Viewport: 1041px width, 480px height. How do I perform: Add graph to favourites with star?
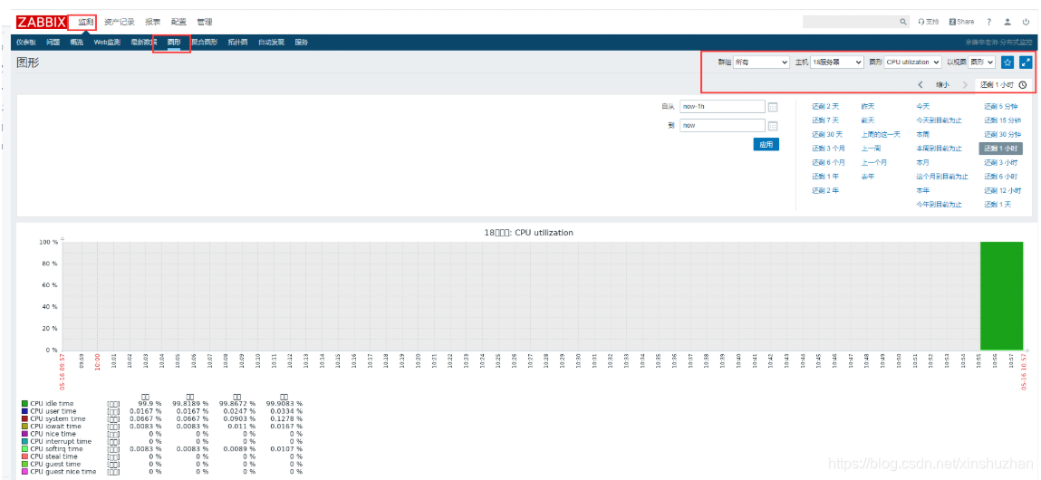(x=1007, y=62)
